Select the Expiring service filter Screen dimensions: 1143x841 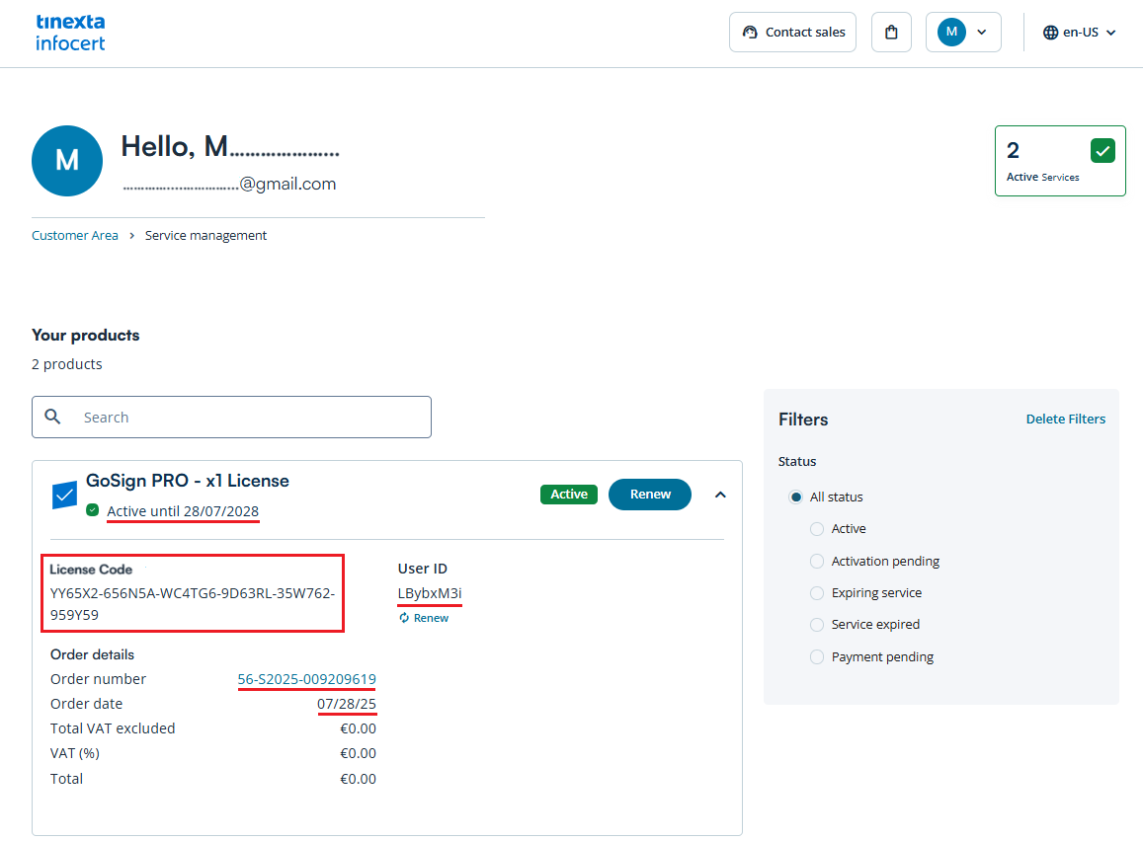point(817,593)
